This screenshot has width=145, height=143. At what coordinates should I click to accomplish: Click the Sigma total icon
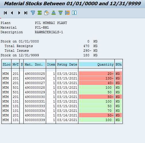point(40,13)
